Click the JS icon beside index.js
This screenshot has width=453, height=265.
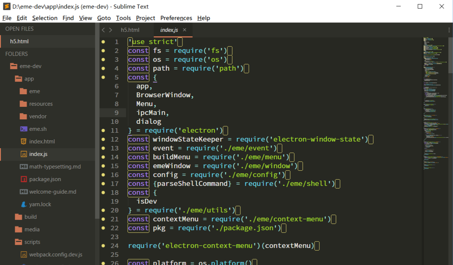click(24, 154)
